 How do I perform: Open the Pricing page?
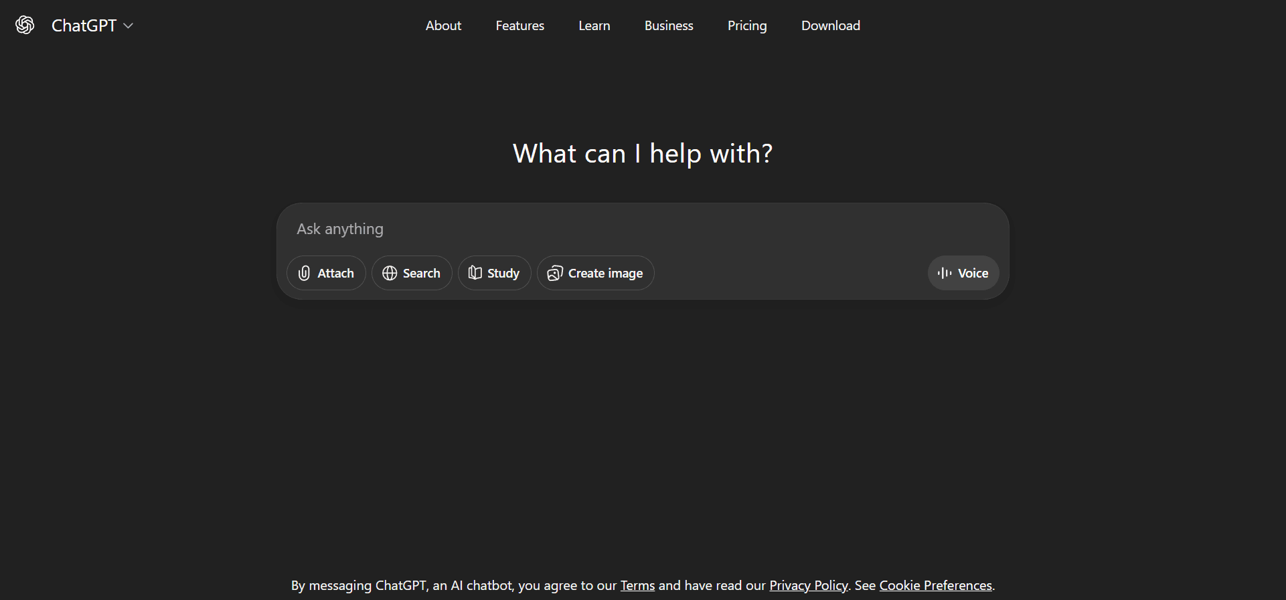pyautogui.click(x=747, y=25)
